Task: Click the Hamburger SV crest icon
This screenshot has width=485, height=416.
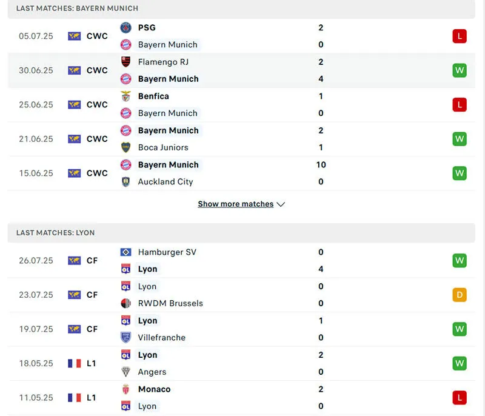Action: pyautogui.click(x=125, y=252)
